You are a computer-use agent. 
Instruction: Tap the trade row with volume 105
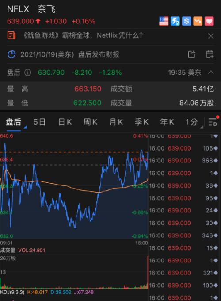pyautogui.click(x=183, y=148)
